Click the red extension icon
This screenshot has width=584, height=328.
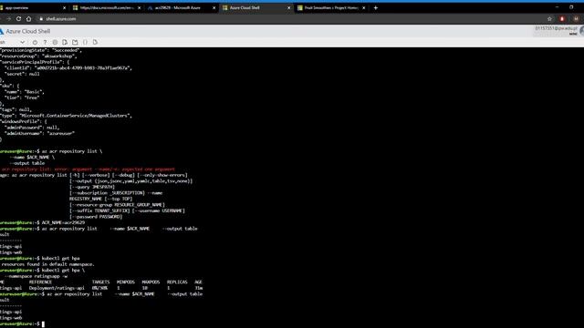562,18
